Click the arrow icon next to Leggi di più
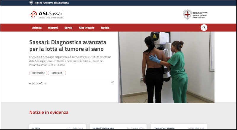237x130 pixels. 45,84
